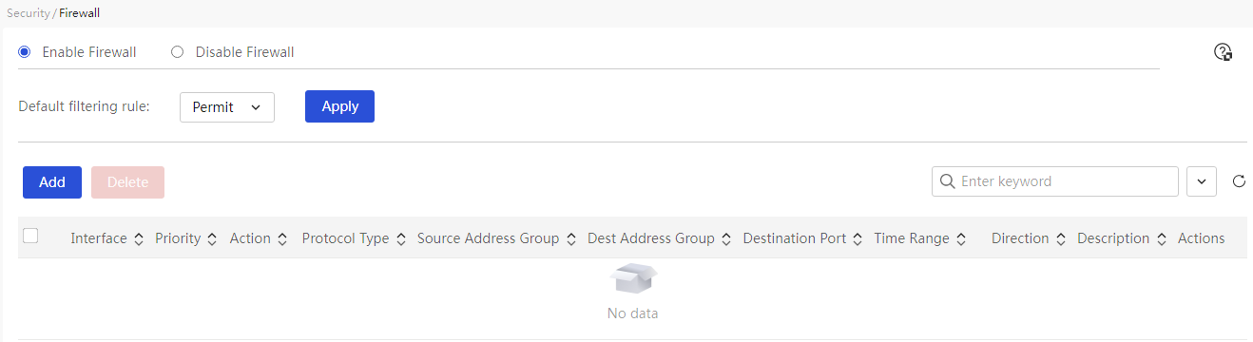This screenshot has height=342, width=1253.
Task: Focus the Enter keyword search field
Action: (x=1055, y=181)
